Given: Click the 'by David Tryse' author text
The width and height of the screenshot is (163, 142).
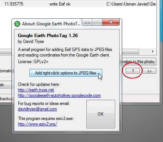Looking at the screenshot, I should [x=31, y=41].
